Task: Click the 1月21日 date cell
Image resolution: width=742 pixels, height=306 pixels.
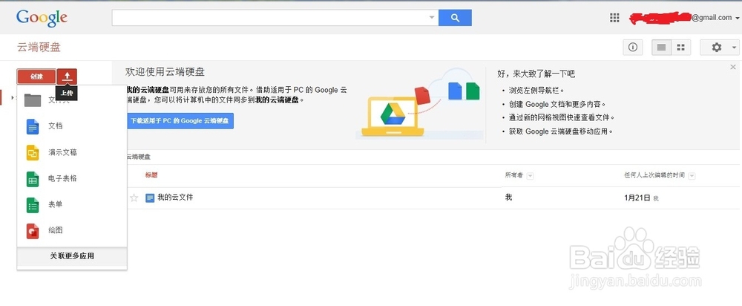Action: [637, 198]
